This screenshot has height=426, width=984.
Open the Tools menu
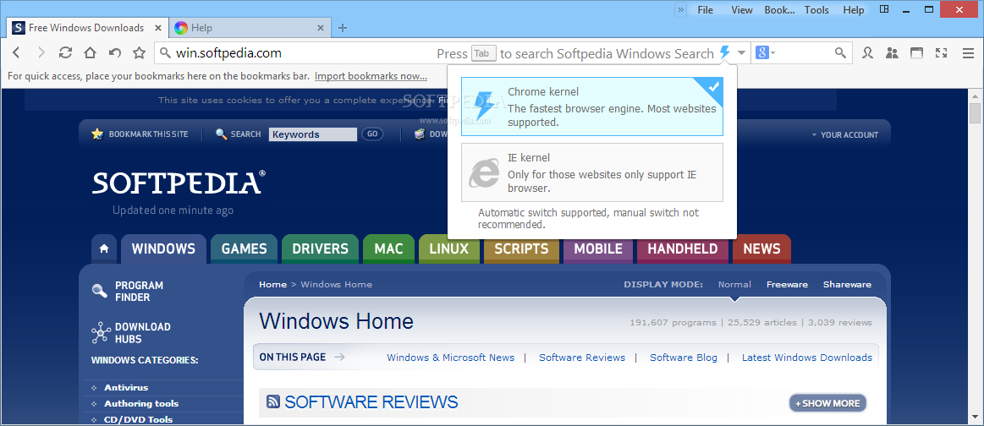(x=816, y=10)
